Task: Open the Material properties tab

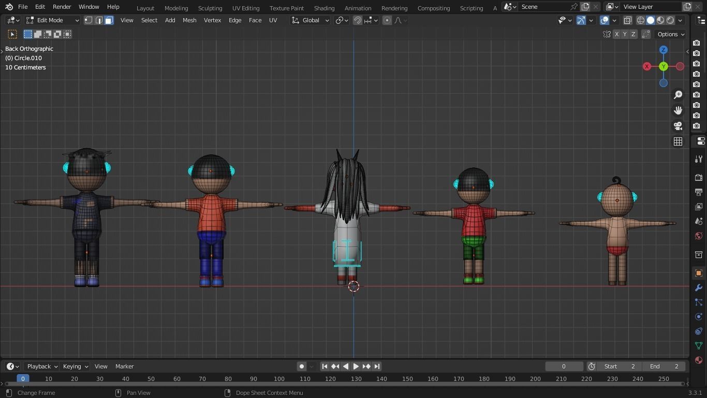Action: [x=699, y=360]
